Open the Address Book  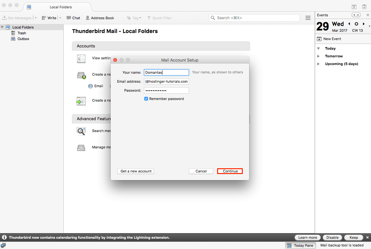tap(99, 18)
